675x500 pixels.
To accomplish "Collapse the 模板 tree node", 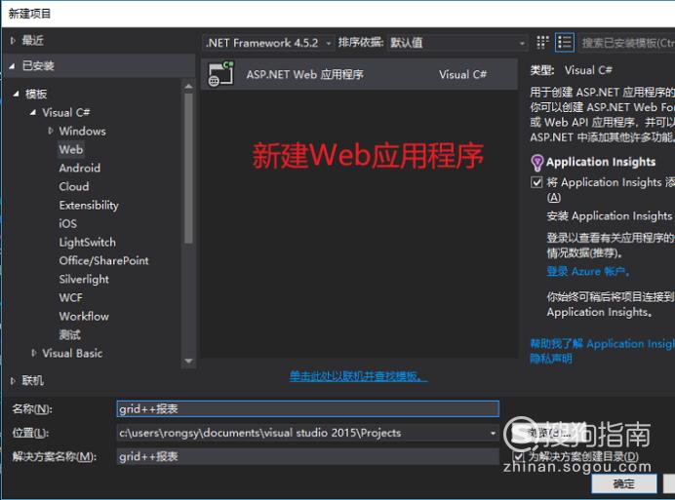I will [x=16, y=94].
